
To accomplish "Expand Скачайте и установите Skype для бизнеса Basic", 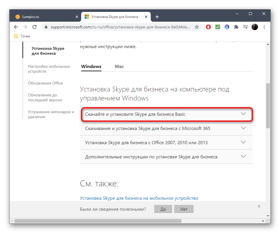I will pyautogui.click(x=166, y=114).
